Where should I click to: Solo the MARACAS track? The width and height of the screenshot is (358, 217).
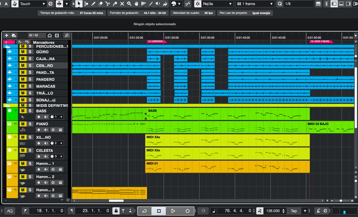tap(30, 86)
